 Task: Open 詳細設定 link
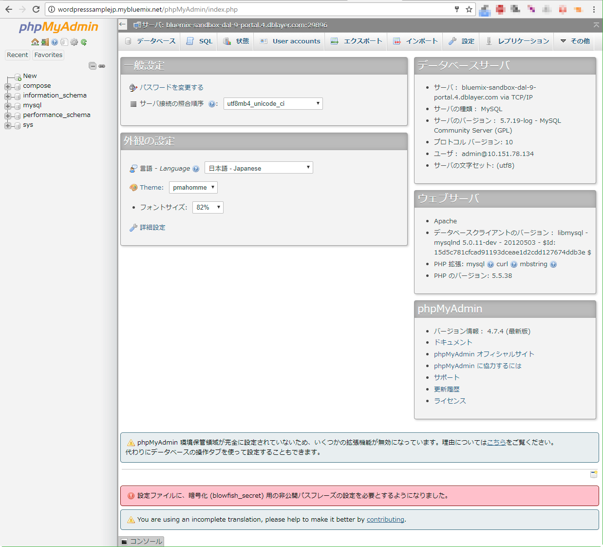[x=152, y=228]
